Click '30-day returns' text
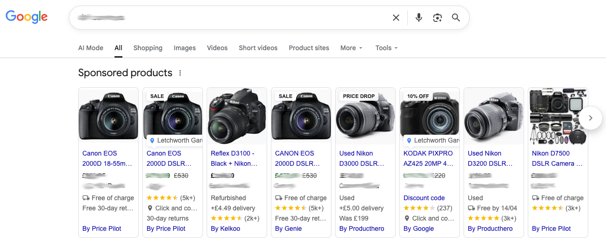This screenshot has width=606, height=248. [x=168, y=218]
